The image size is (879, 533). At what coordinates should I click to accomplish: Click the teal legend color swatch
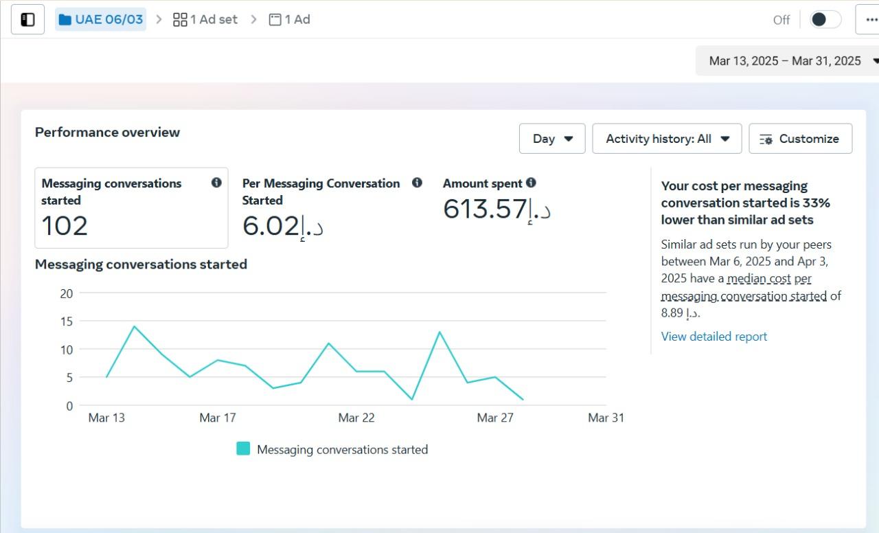pos(243,449)
